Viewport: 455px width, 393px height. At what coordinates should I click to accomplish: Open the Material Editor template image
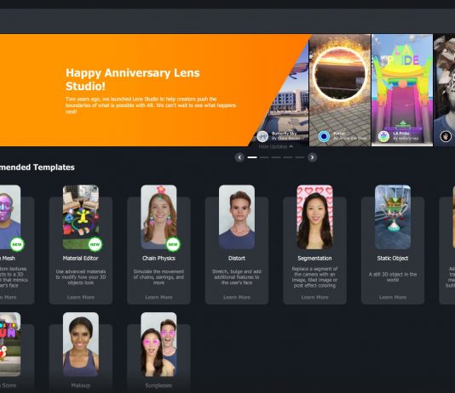(81, 217)
